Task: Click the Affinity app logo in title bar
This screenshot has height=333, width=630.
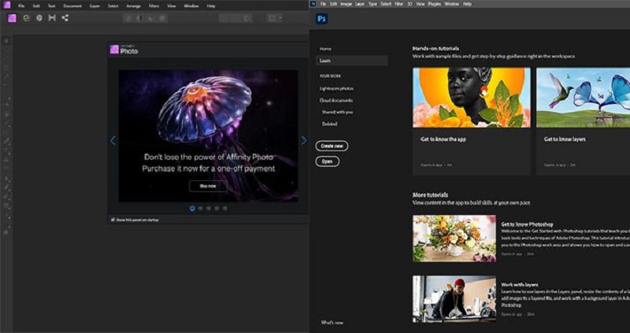Action: (x=7, y=6)
